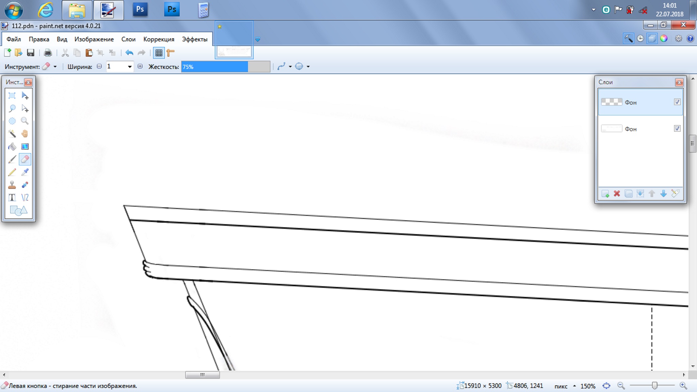The width and height of the screenshot is (697, 392).
Task: Select the Gradient tool
Action: click(x=25, y=146)
